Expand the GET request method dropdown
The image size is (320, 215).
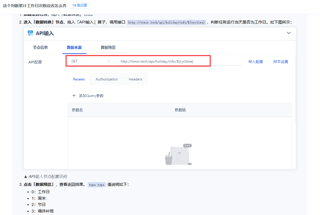pos(91,61)
